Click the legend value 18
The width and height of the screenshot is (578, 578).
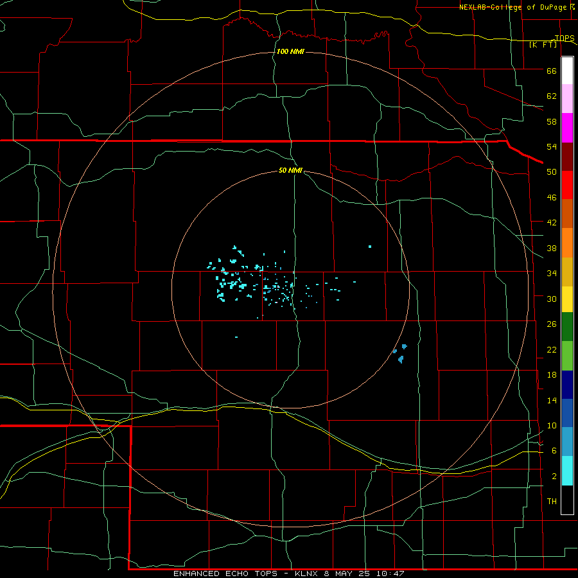[552, 375]
